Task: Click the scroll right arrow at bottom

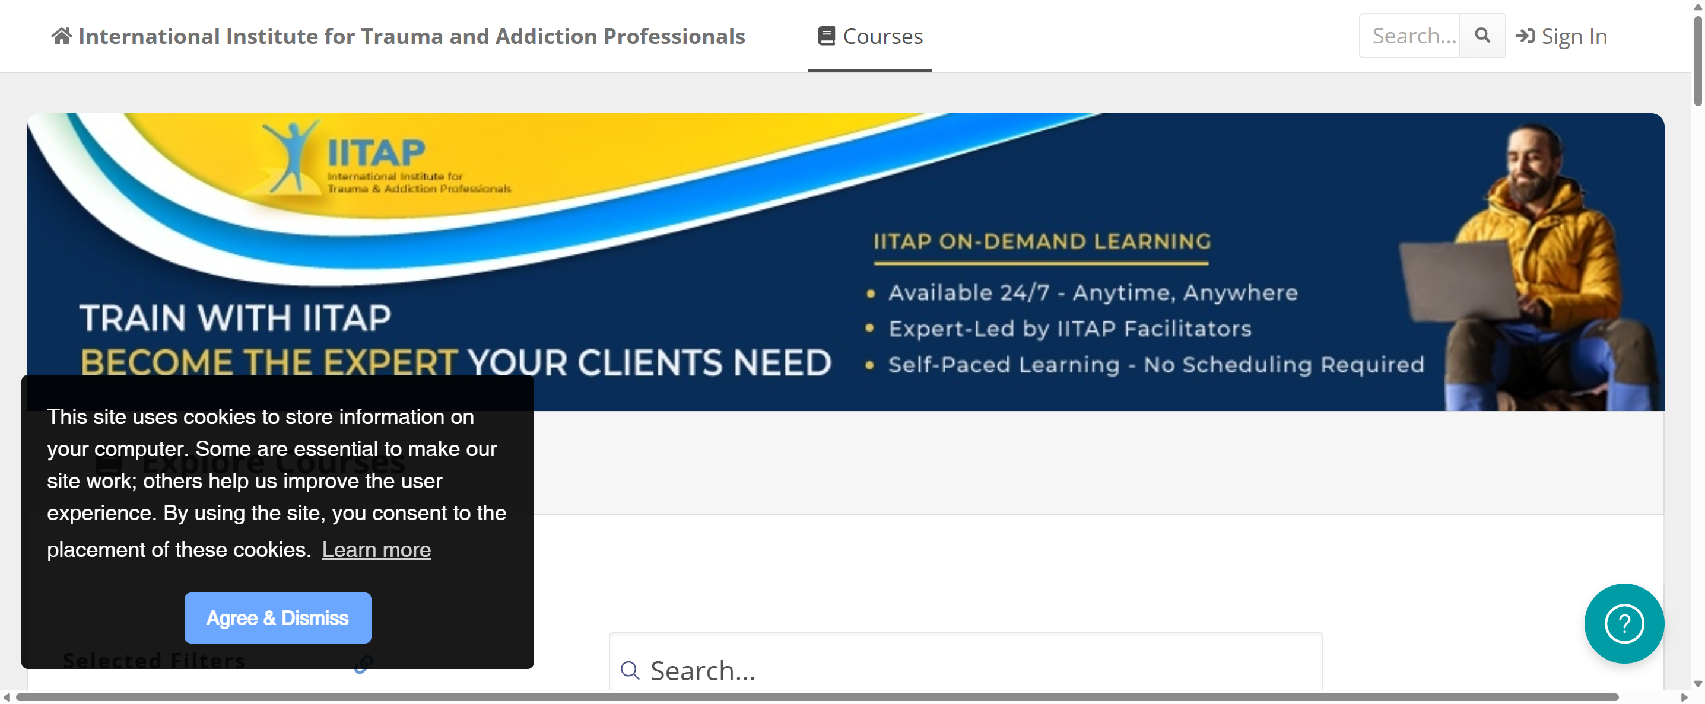Action: (x=1684, y=697)
